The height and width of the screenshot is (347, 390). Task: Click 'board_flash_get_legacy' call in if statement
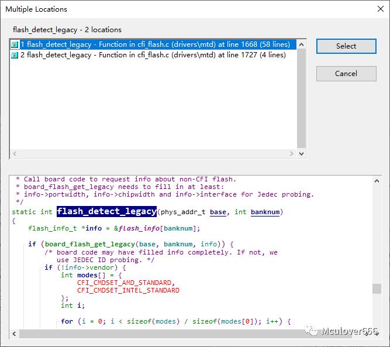(90, 244)
